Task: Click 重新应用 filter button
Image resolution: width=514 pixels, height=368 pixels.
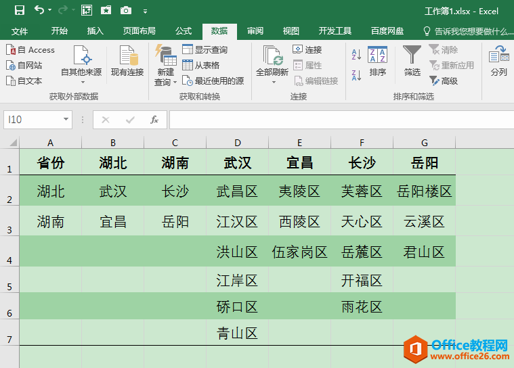Action: click(452, 66)
